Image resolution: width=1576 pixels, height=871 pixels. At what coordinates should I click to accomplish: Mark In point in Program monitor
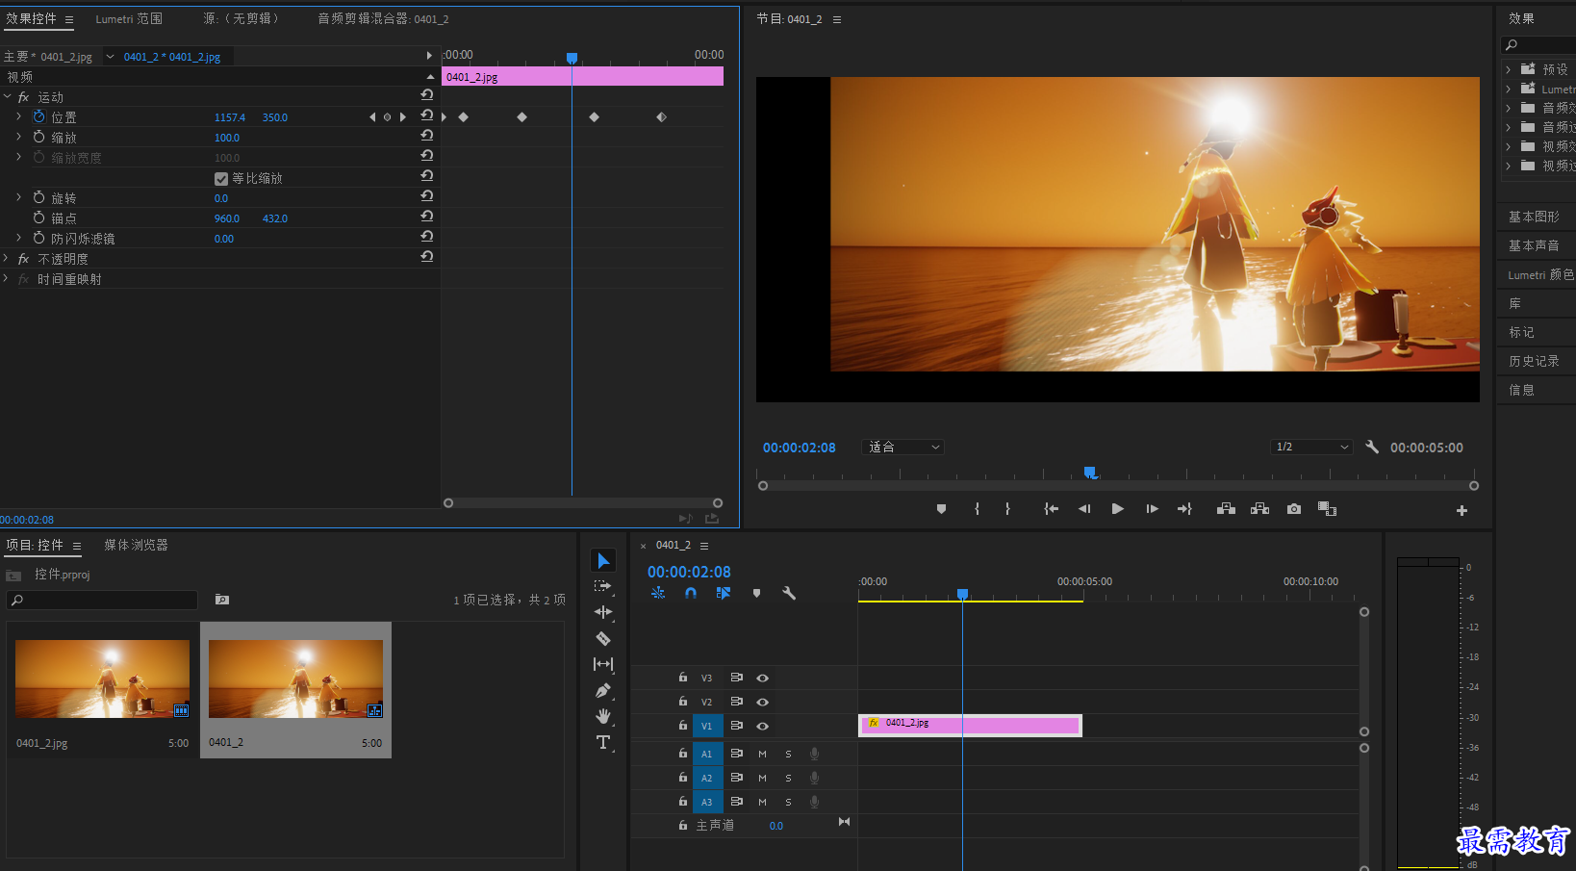pyautogui.click(x=977, y=509)
